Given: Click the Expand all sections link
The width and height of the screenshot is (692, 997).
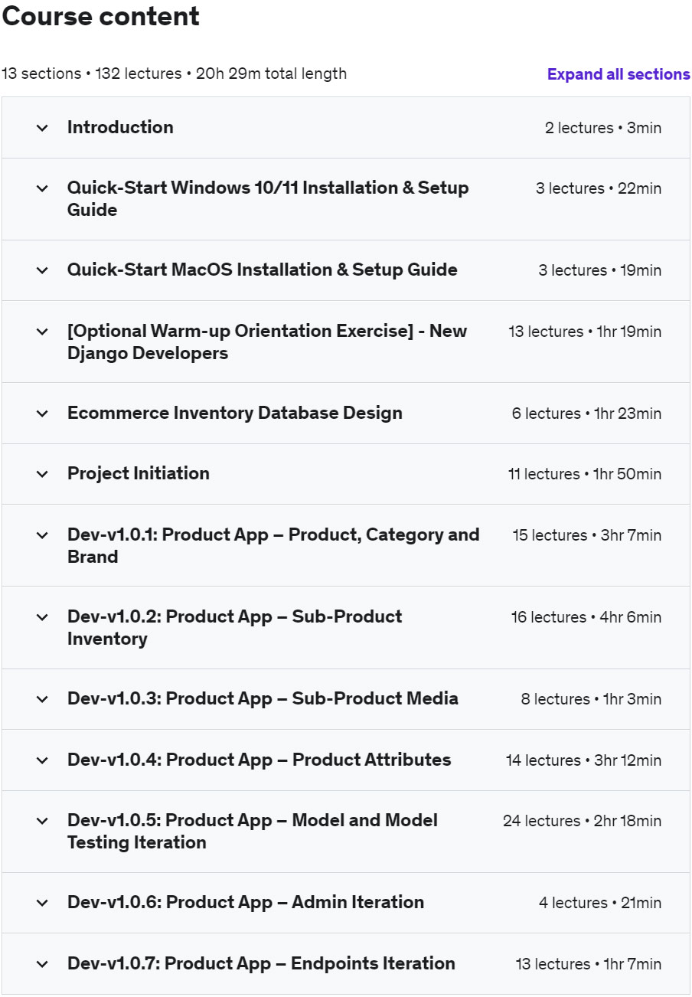Looking at the screenshot, I should 618,74.
